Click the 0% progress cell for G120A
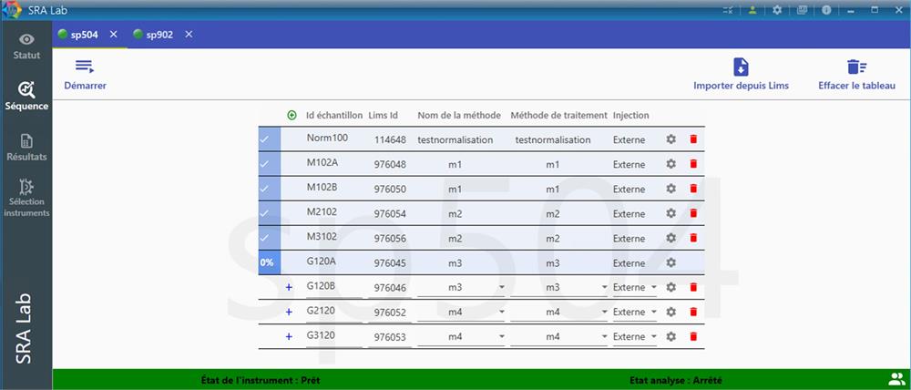Image resolution: width=911 pixels, height=390 pixels. coord(267,262)
